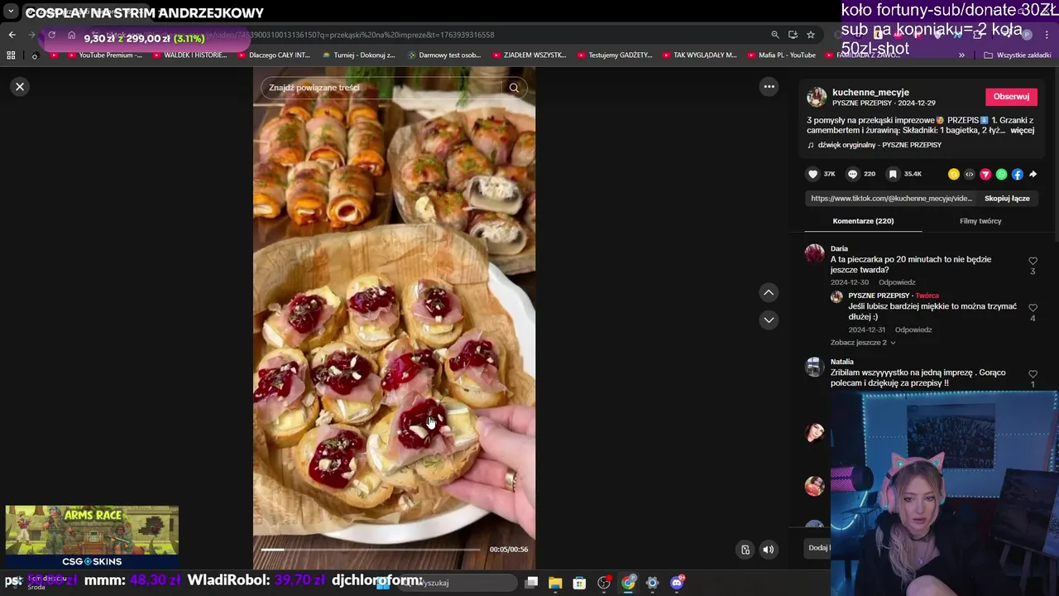Viewport: 1059px width, 596px height.
Task: Switch to 'Filmy twórcy' tab
Action: point(980,221)
